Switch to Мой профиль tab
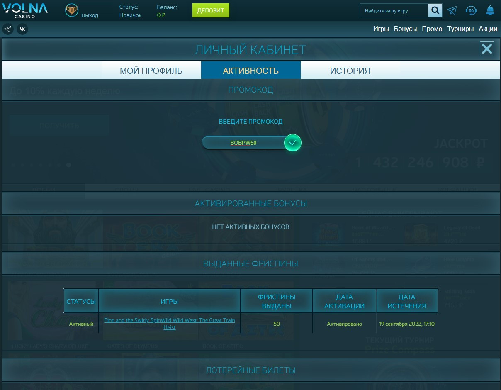 pyautogui.click(x=151, y=71)
